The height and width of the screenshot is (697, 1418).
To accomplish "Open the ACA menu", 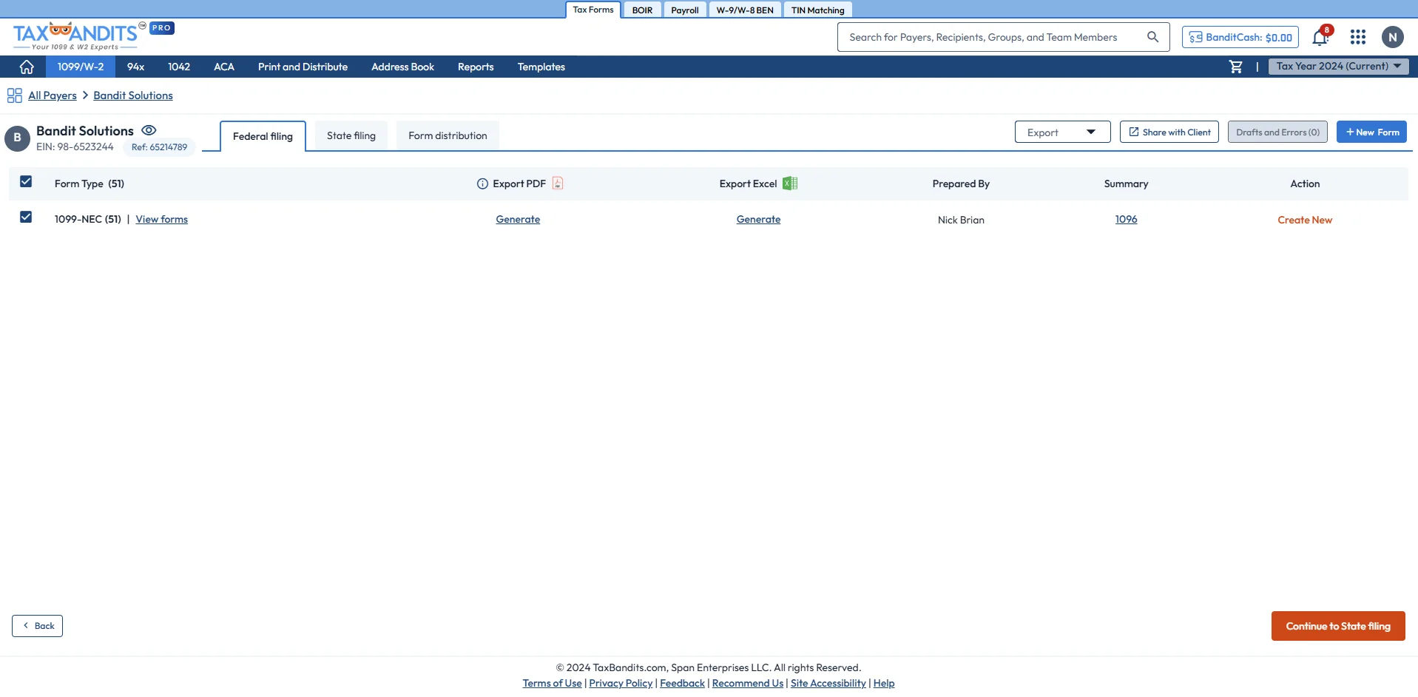I will coord(224,67).
